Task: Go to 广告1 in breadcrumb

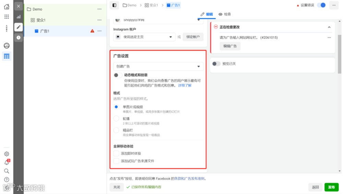Action: coord(173,5)
